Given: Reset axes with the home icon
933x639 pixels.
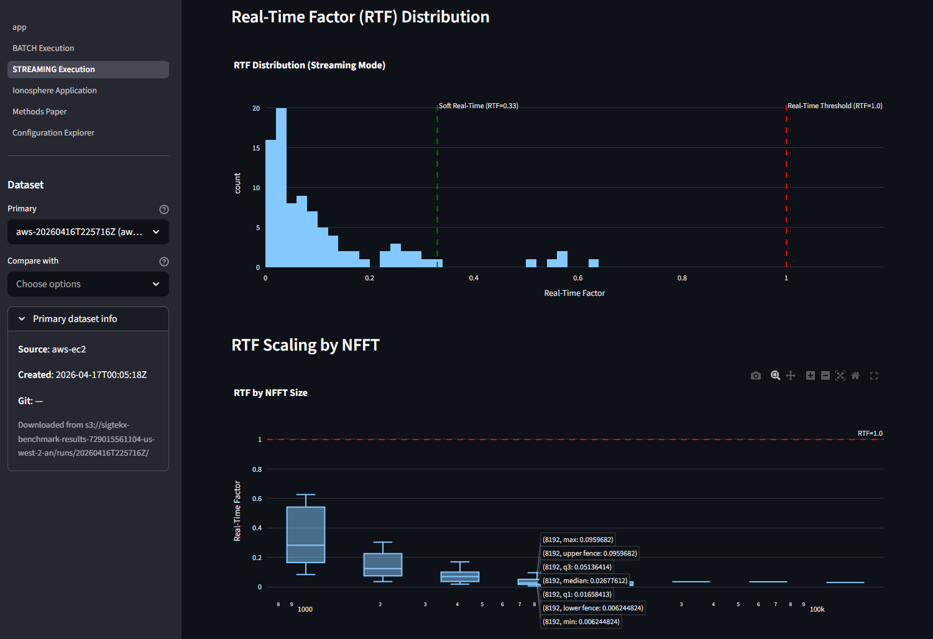Looking at the screenshot, I should pos(855,375).
